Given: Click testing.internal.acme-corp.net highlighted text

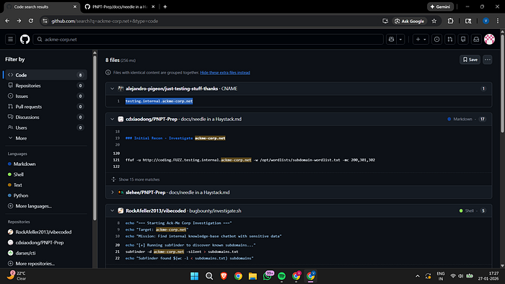Looking at the screenshot, I should (x=159, y=101).
